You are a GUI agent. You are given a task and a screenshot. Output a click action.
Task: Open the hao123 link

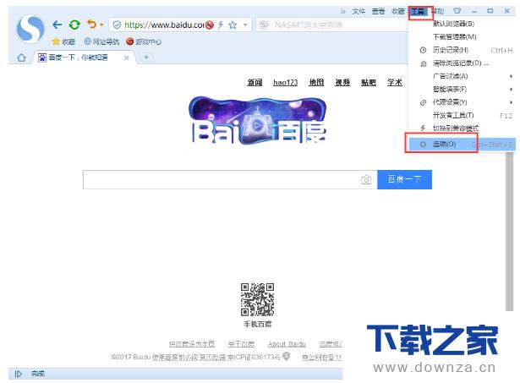point(285,82)
